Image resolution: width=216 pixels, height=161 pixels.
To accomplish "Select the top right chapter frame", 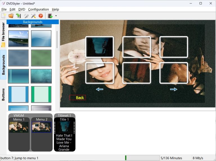I will click(174, 47).
